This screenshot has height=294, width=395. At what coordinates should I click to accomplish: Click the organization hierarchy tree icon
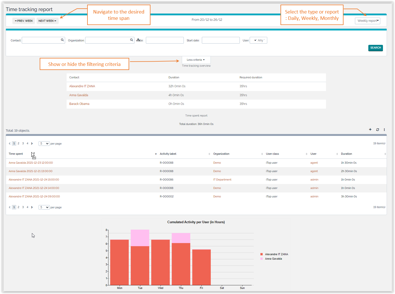pos(138,40)
